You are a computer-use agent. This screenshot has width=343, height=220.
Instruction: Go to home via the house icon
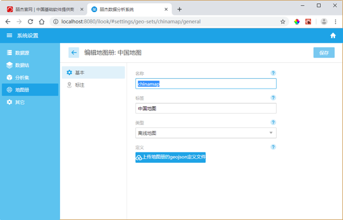pyautogui.click(x=333, y=35)
